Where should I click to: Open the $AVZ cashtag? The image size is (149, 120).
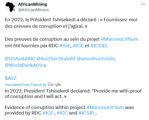pyautogui.click(x=11, y=78)
